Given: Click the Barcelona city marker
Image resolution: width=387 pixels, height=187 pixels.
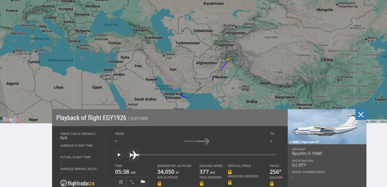Looking at the screenshot, I should pyautogui.click(x=11, y=33).
